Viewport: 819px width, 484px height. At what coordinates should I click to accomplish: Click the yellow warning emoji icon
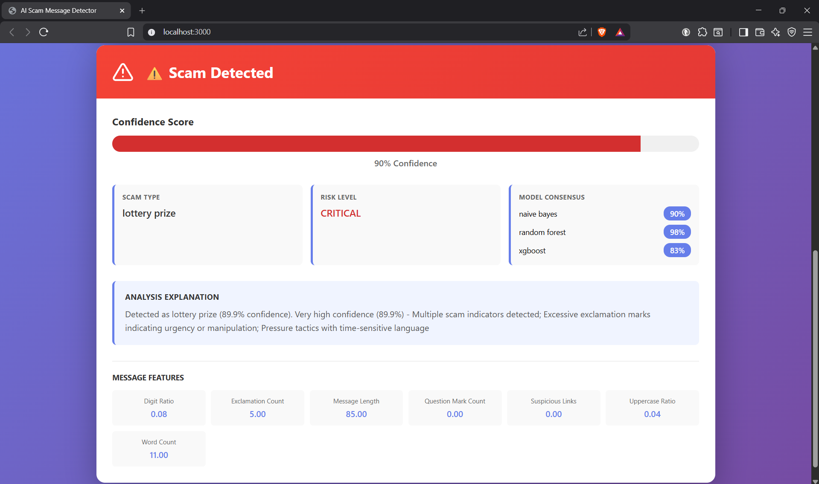point(154,74)
